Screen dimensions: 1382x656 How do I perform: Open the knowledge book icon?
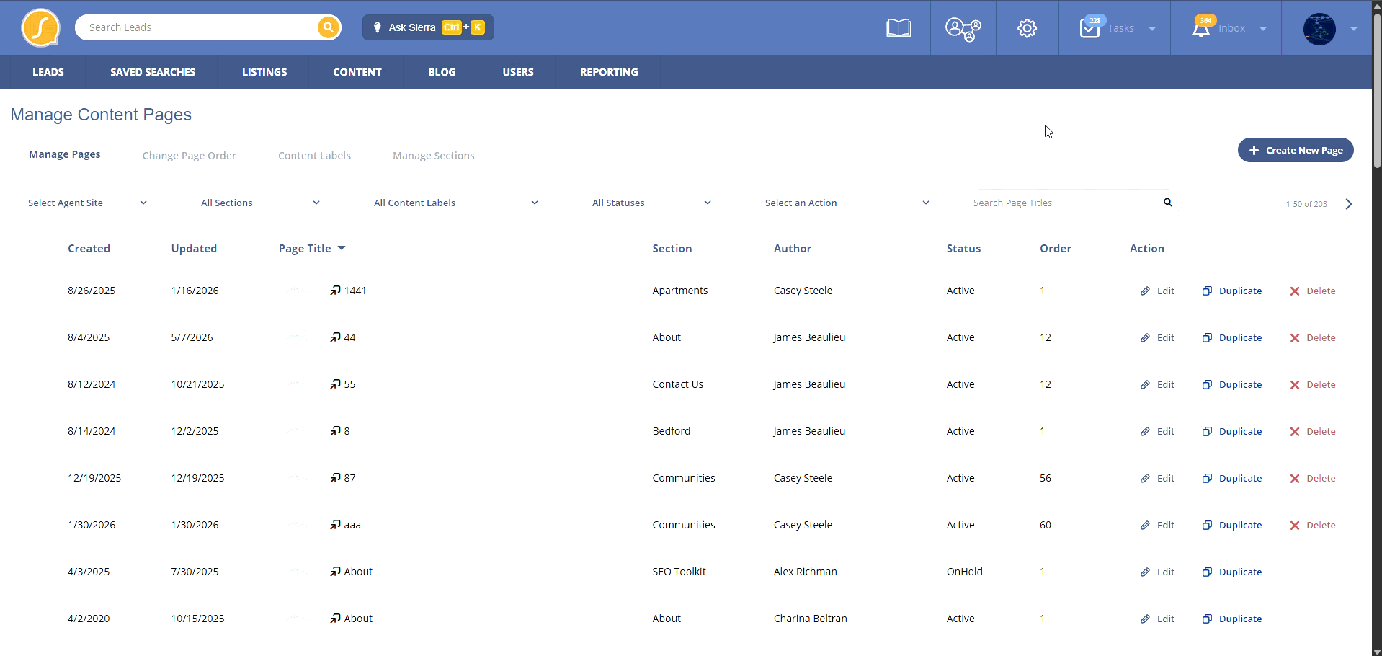(x=899, y=28)
